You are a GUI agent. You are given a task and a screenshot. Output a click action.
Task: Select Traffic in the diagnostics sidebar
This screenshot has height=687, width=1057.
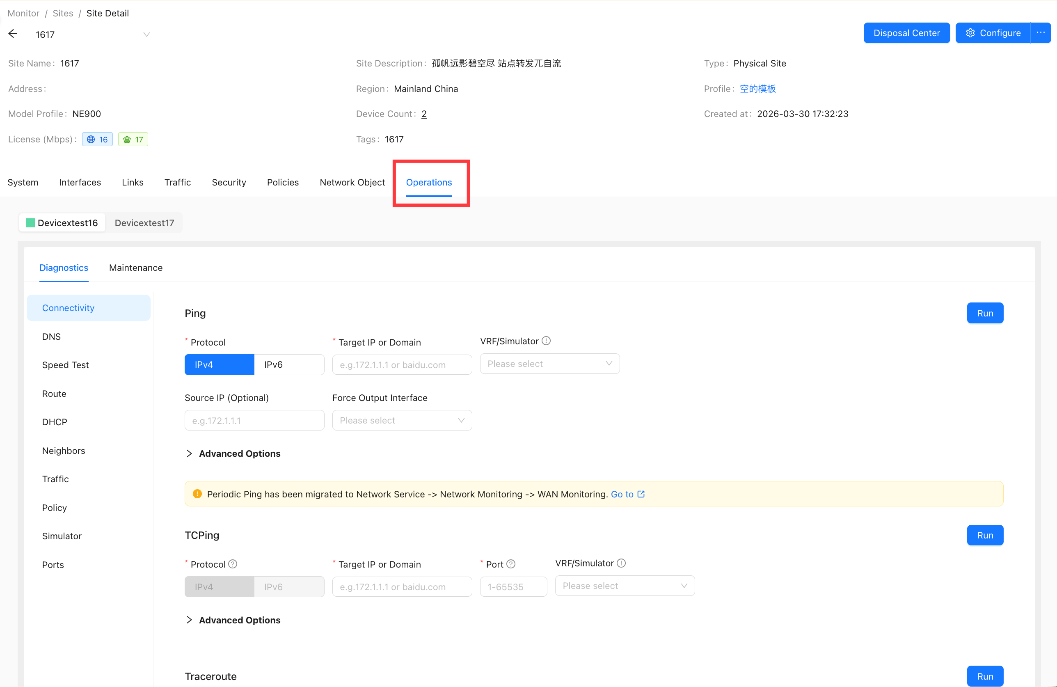point(89,479)
